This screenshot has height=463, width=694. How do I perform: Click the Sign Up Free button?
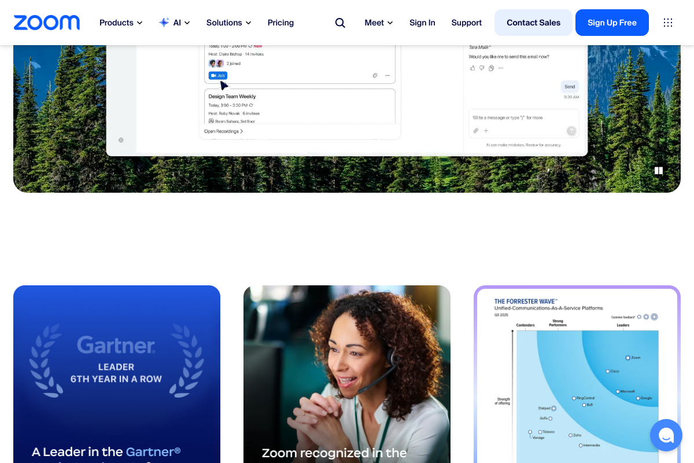coord(612,23)
